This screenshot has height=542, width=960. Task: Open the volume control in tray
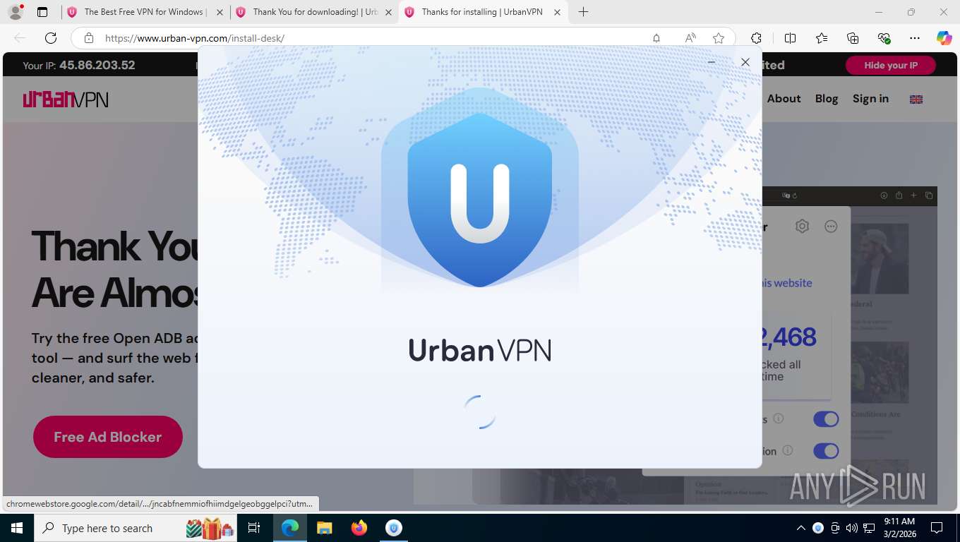tap(852, 528)
